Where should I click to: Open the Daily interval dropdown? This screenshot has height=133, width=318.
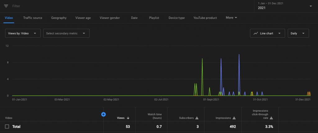point(298,33)
